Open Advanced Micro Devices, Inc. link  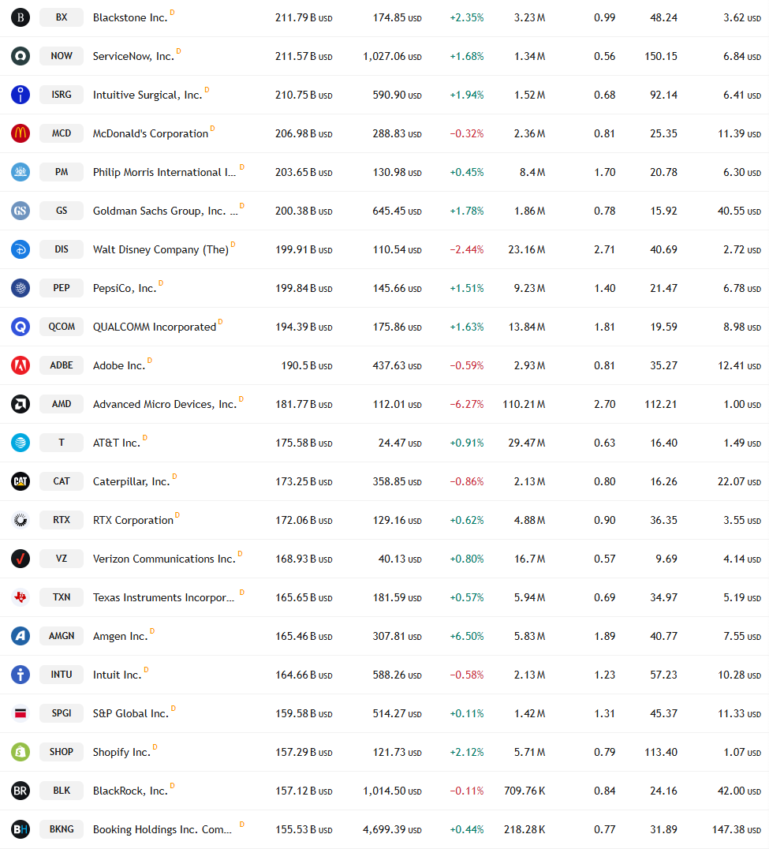(165, 405)
